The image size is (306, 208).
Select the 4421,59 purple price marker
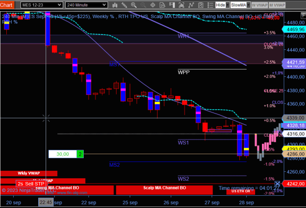[x=294, y=62]
